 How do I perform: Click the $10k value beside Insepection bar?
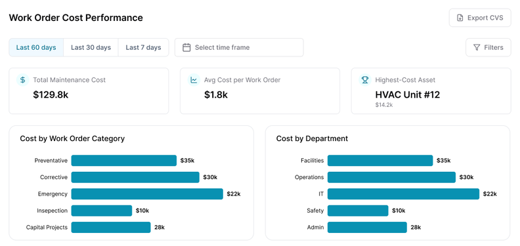tap(142, 211)
